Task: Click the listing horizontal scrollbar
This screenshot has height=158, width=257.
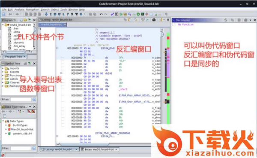Action: (x=84, y=144)
